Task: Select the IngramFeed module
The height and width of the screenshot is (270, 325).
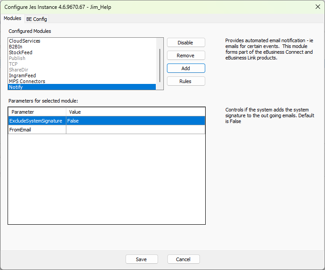Action: pos(22,75)
